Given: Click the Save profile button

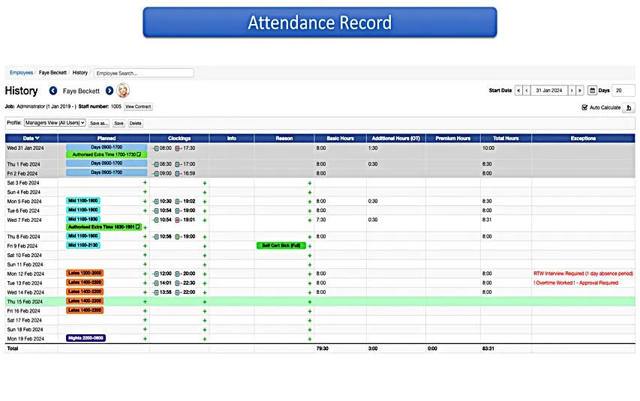Looking at the screenshot, I should (119, 123).
